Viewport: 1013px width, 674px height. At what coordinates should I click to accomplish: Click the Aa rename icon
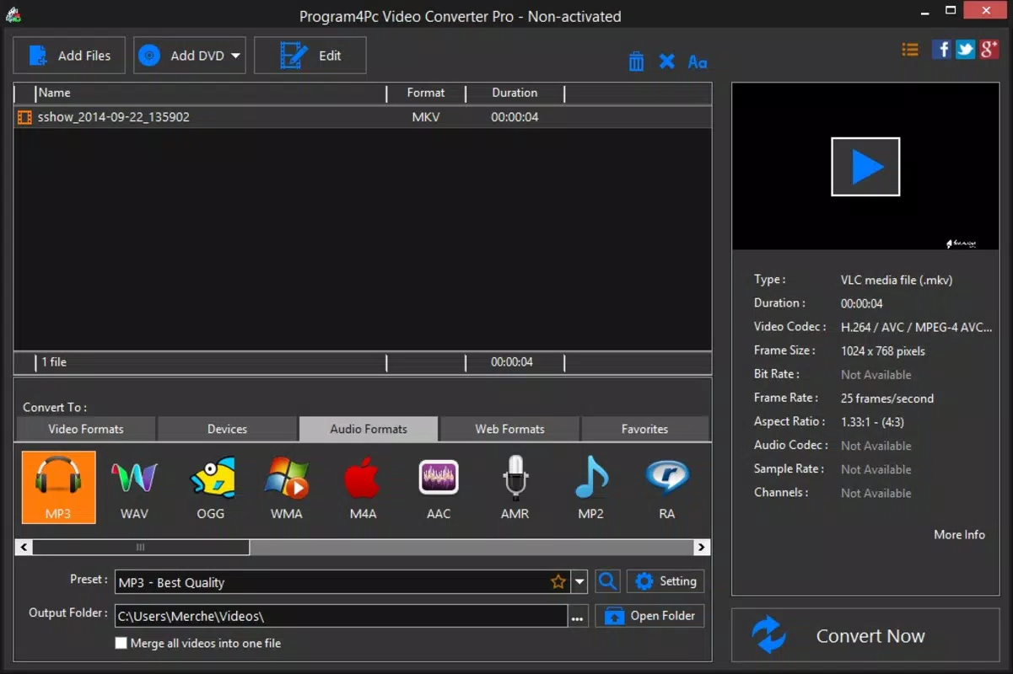698,62
